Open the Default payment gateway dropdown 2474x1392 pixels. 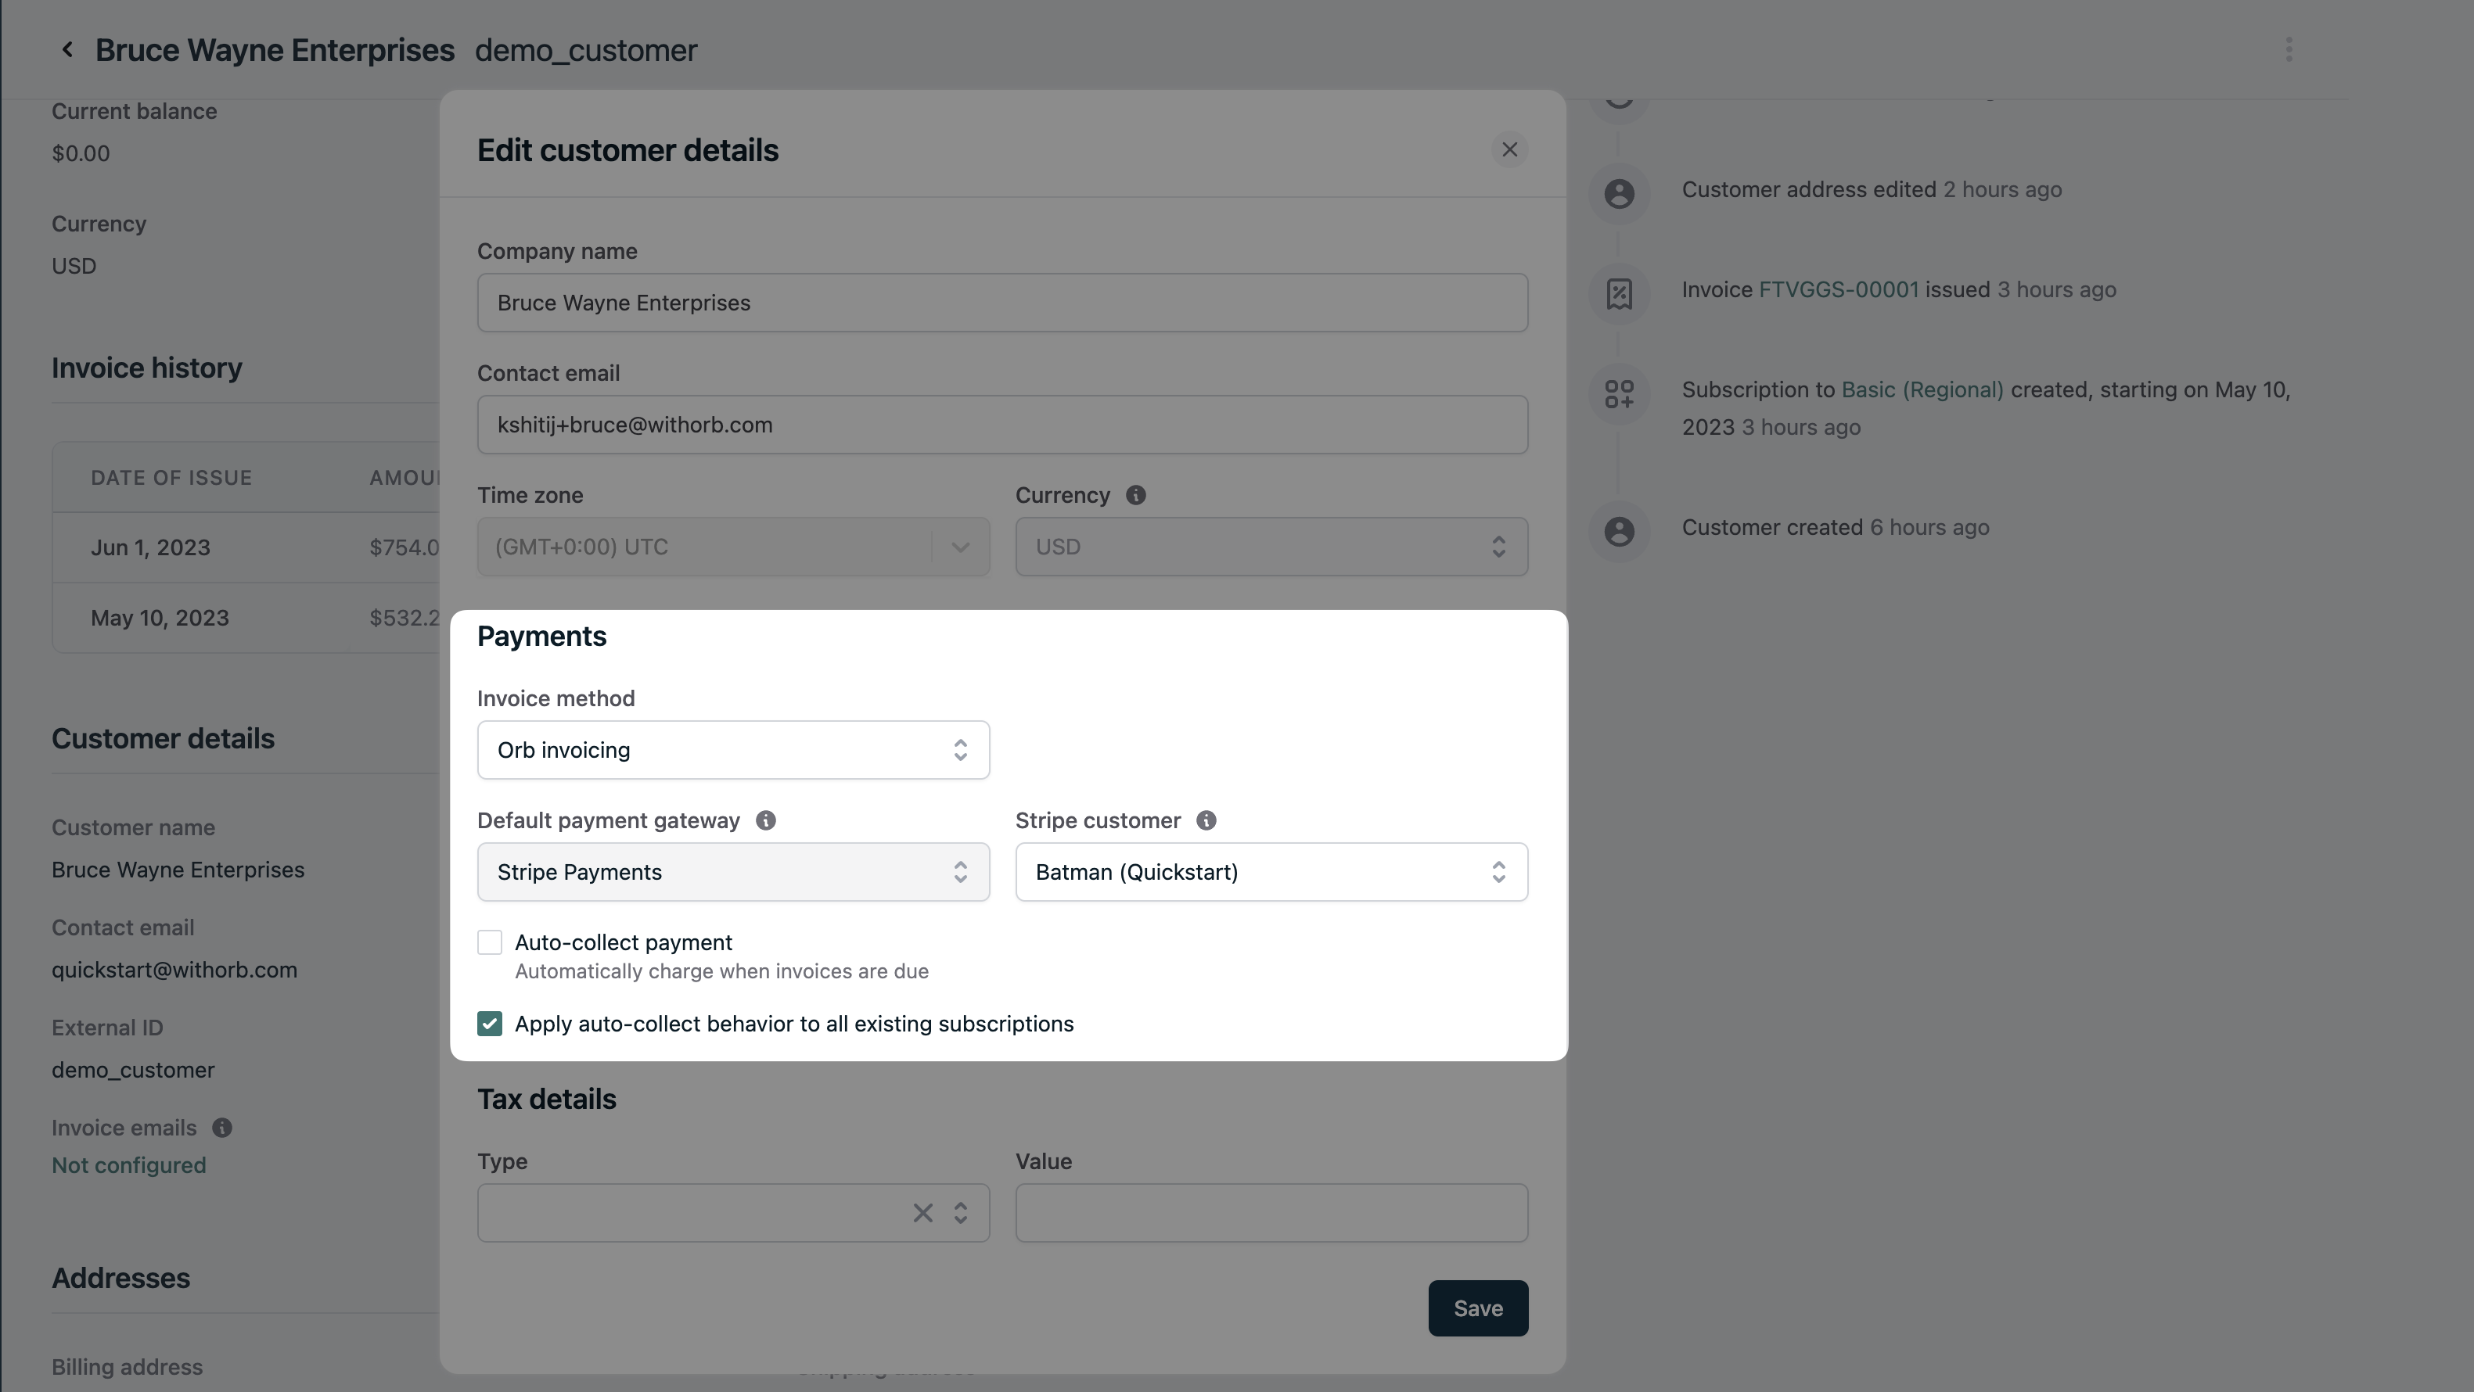[733, 873]
